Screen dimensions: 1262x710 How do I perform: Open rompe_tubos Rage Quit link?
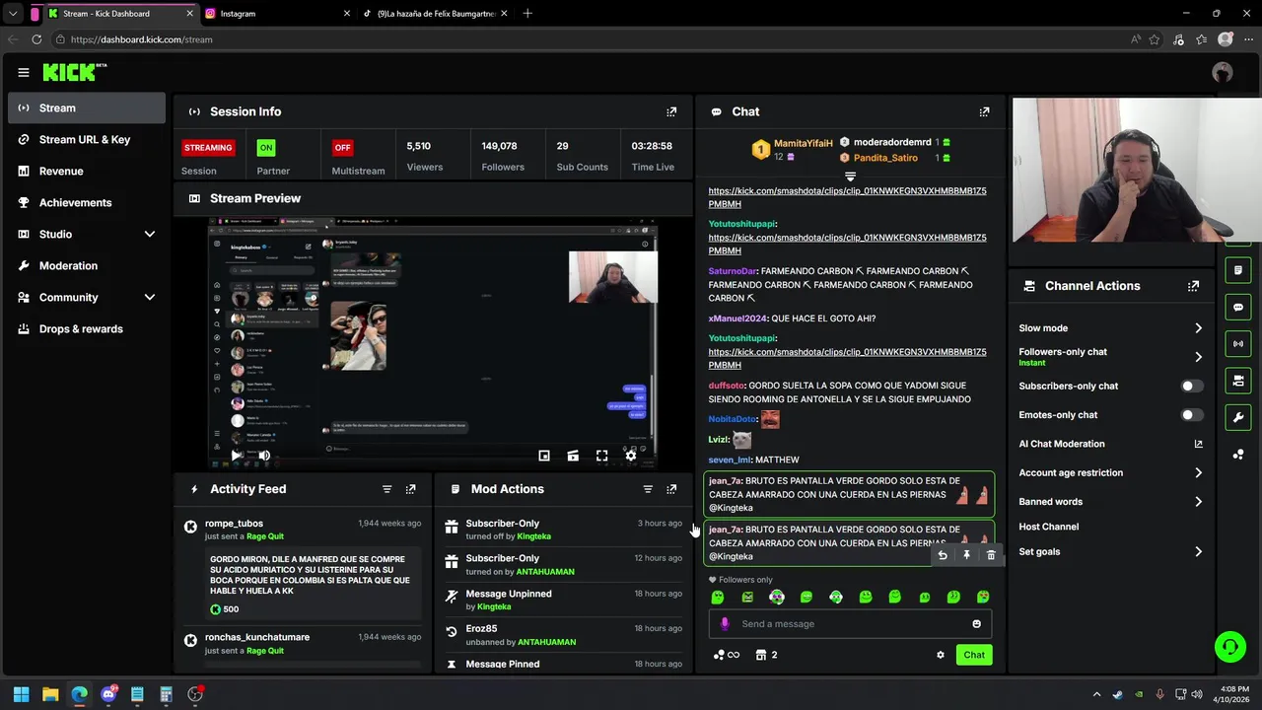point(264,536)
